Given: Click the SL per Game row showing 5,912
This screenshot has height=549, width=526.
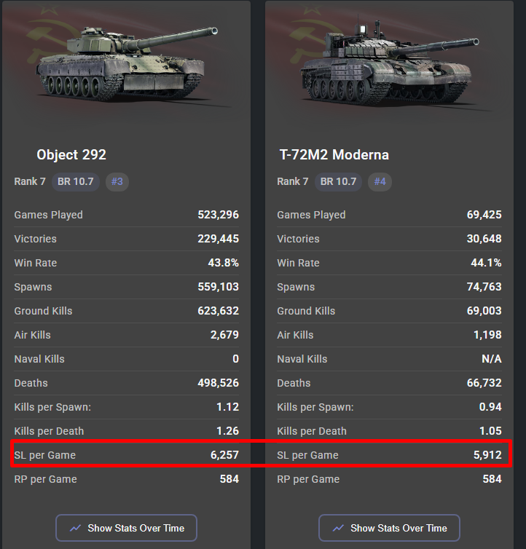Looking at the screenshot, I should tap(389, 455).
